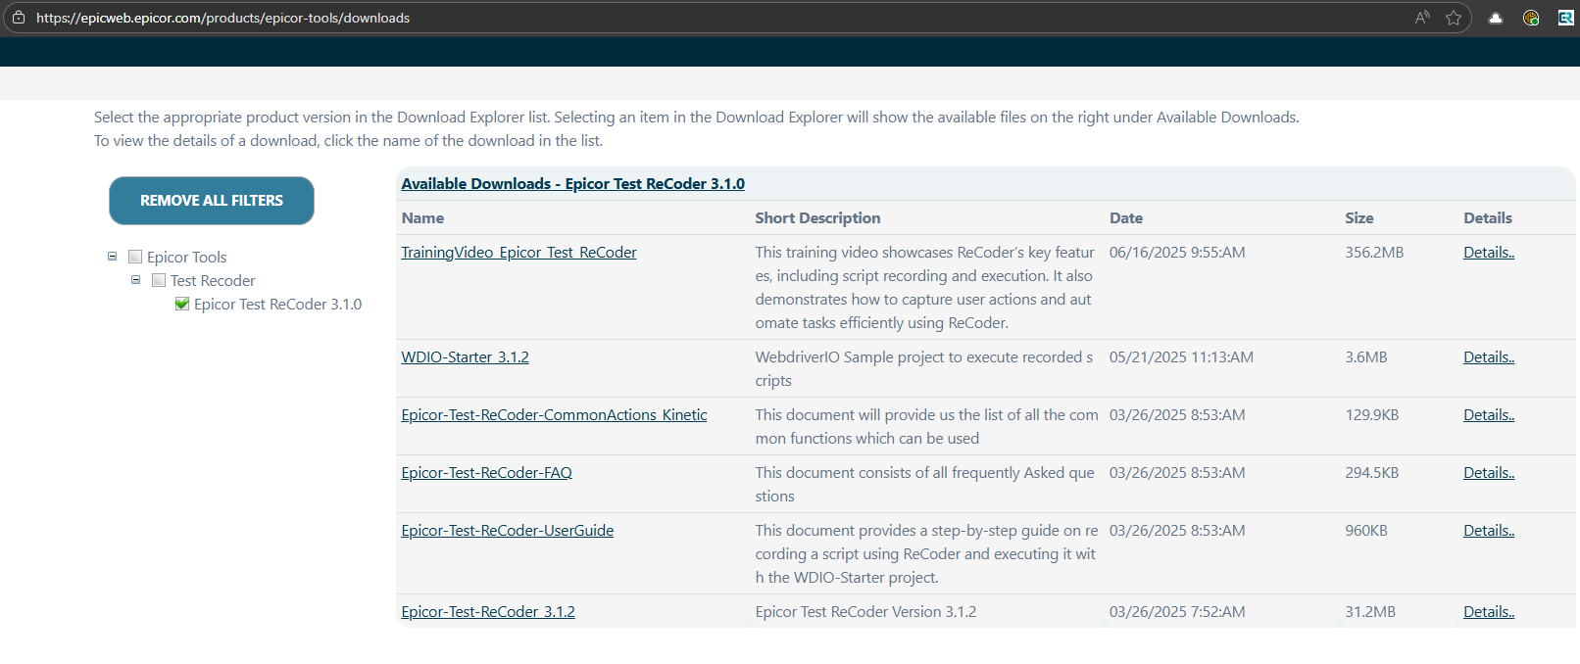Screen dimensions: 1580x664
Task: View Details for Epicor-Test-ReCoder_3.1.2 row
Action: tap(1488, 612)
